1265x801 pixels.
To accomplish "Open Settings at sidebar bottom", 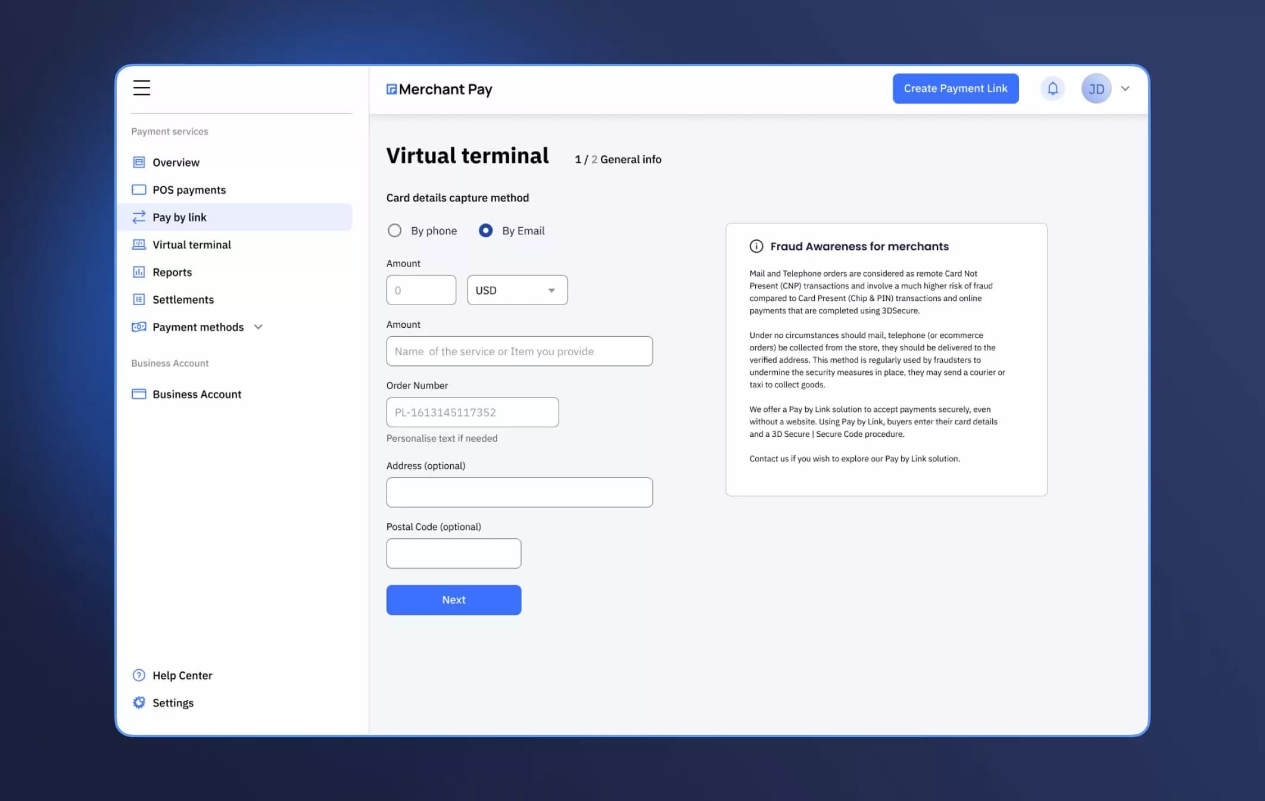I will (173, 703).
